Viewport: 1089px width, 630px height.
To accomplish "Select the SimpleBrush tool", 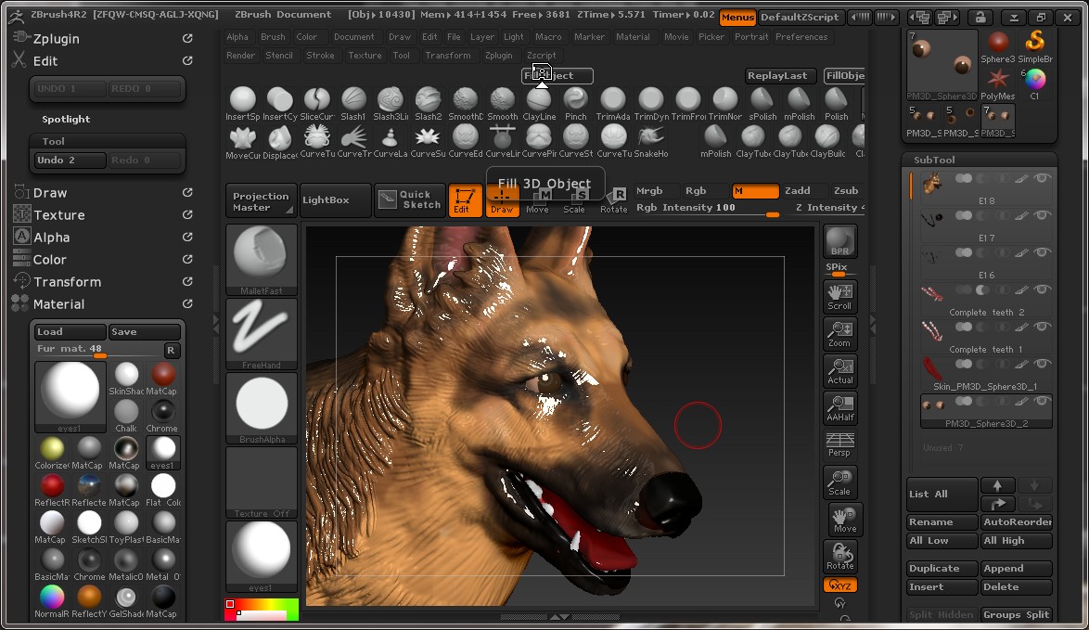I will tap(1035, 47).
